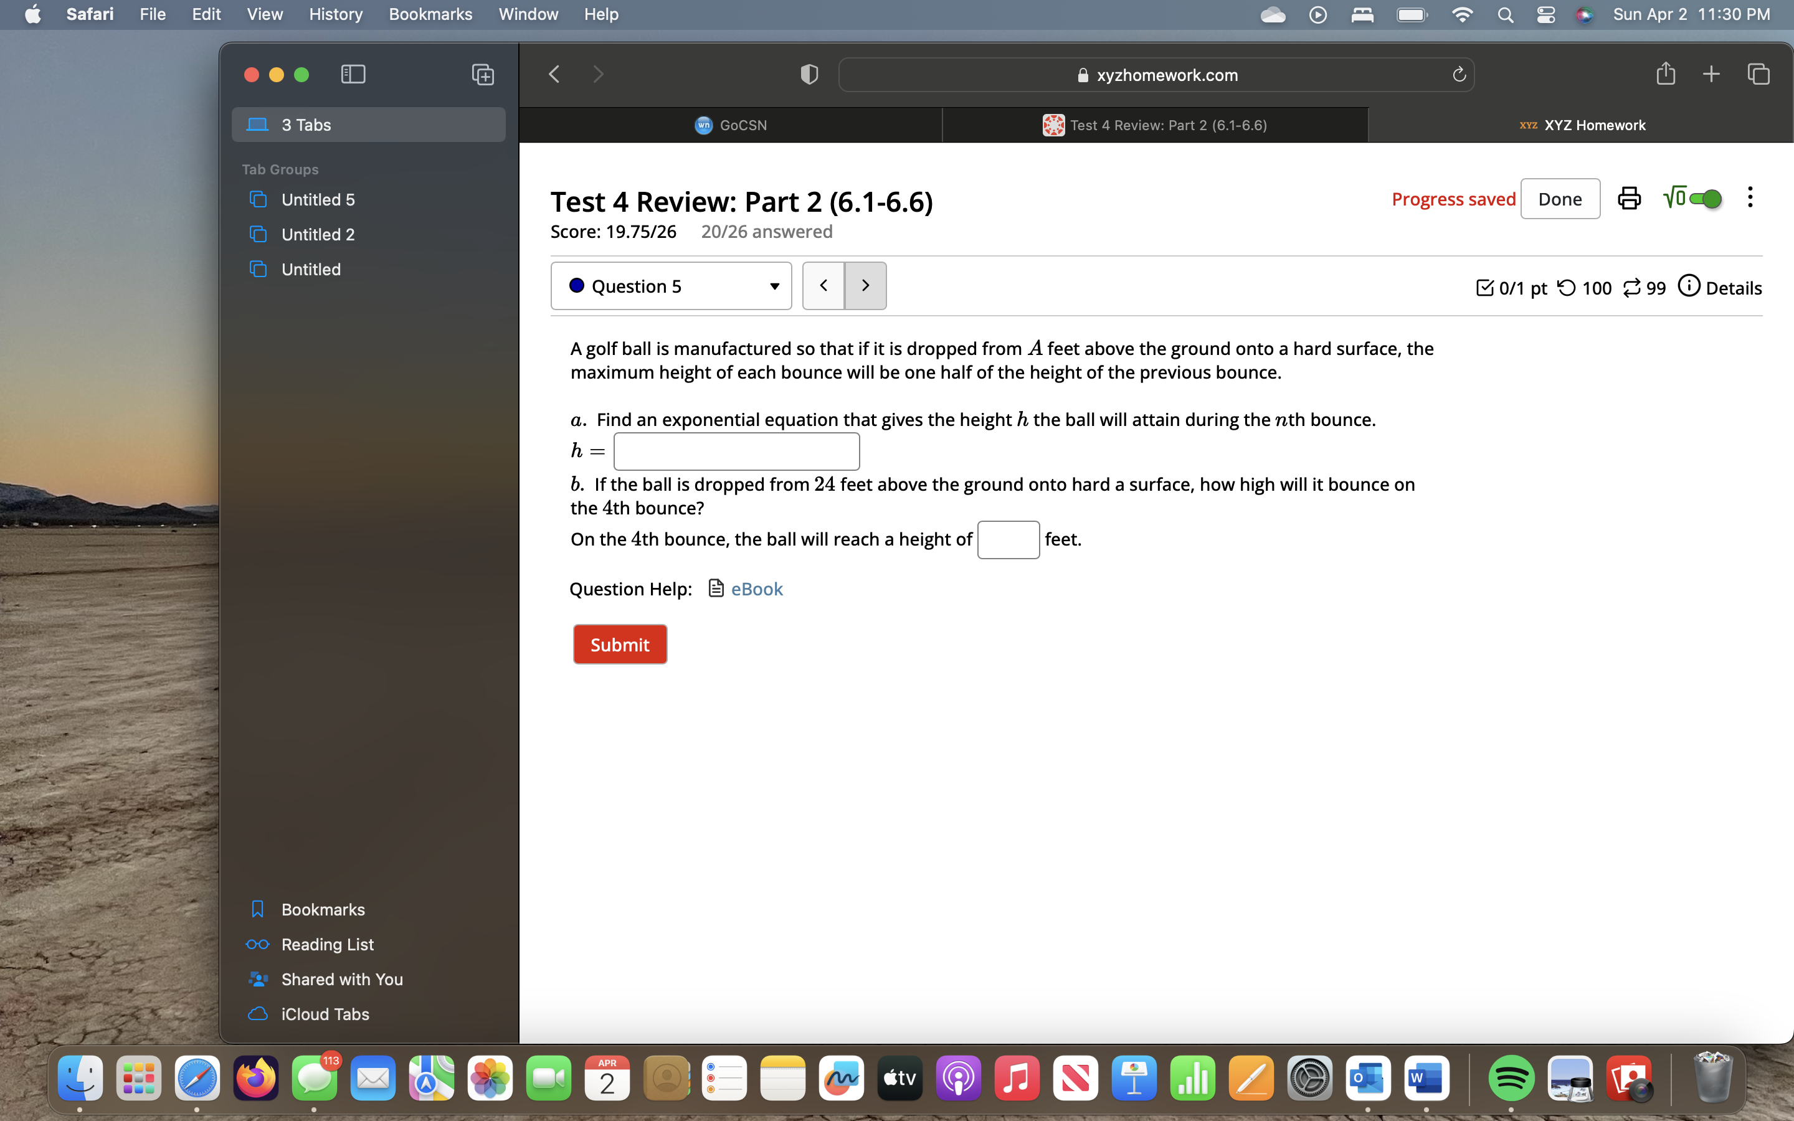Show tab overview icon
The height and width of the screenshot is (1121, 1794).
click(x=1758, y=74)
